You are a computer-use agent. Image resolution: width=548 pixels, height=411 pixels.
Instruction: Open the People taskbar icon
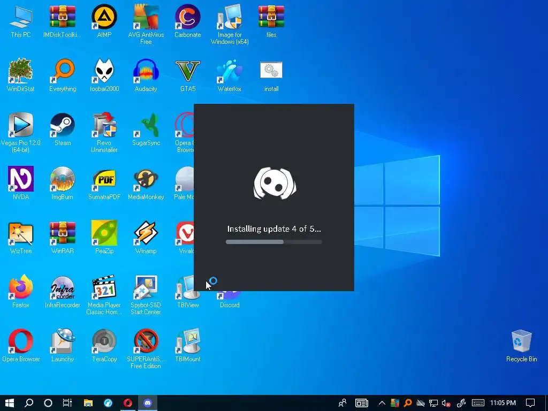(x=342, y=403)
